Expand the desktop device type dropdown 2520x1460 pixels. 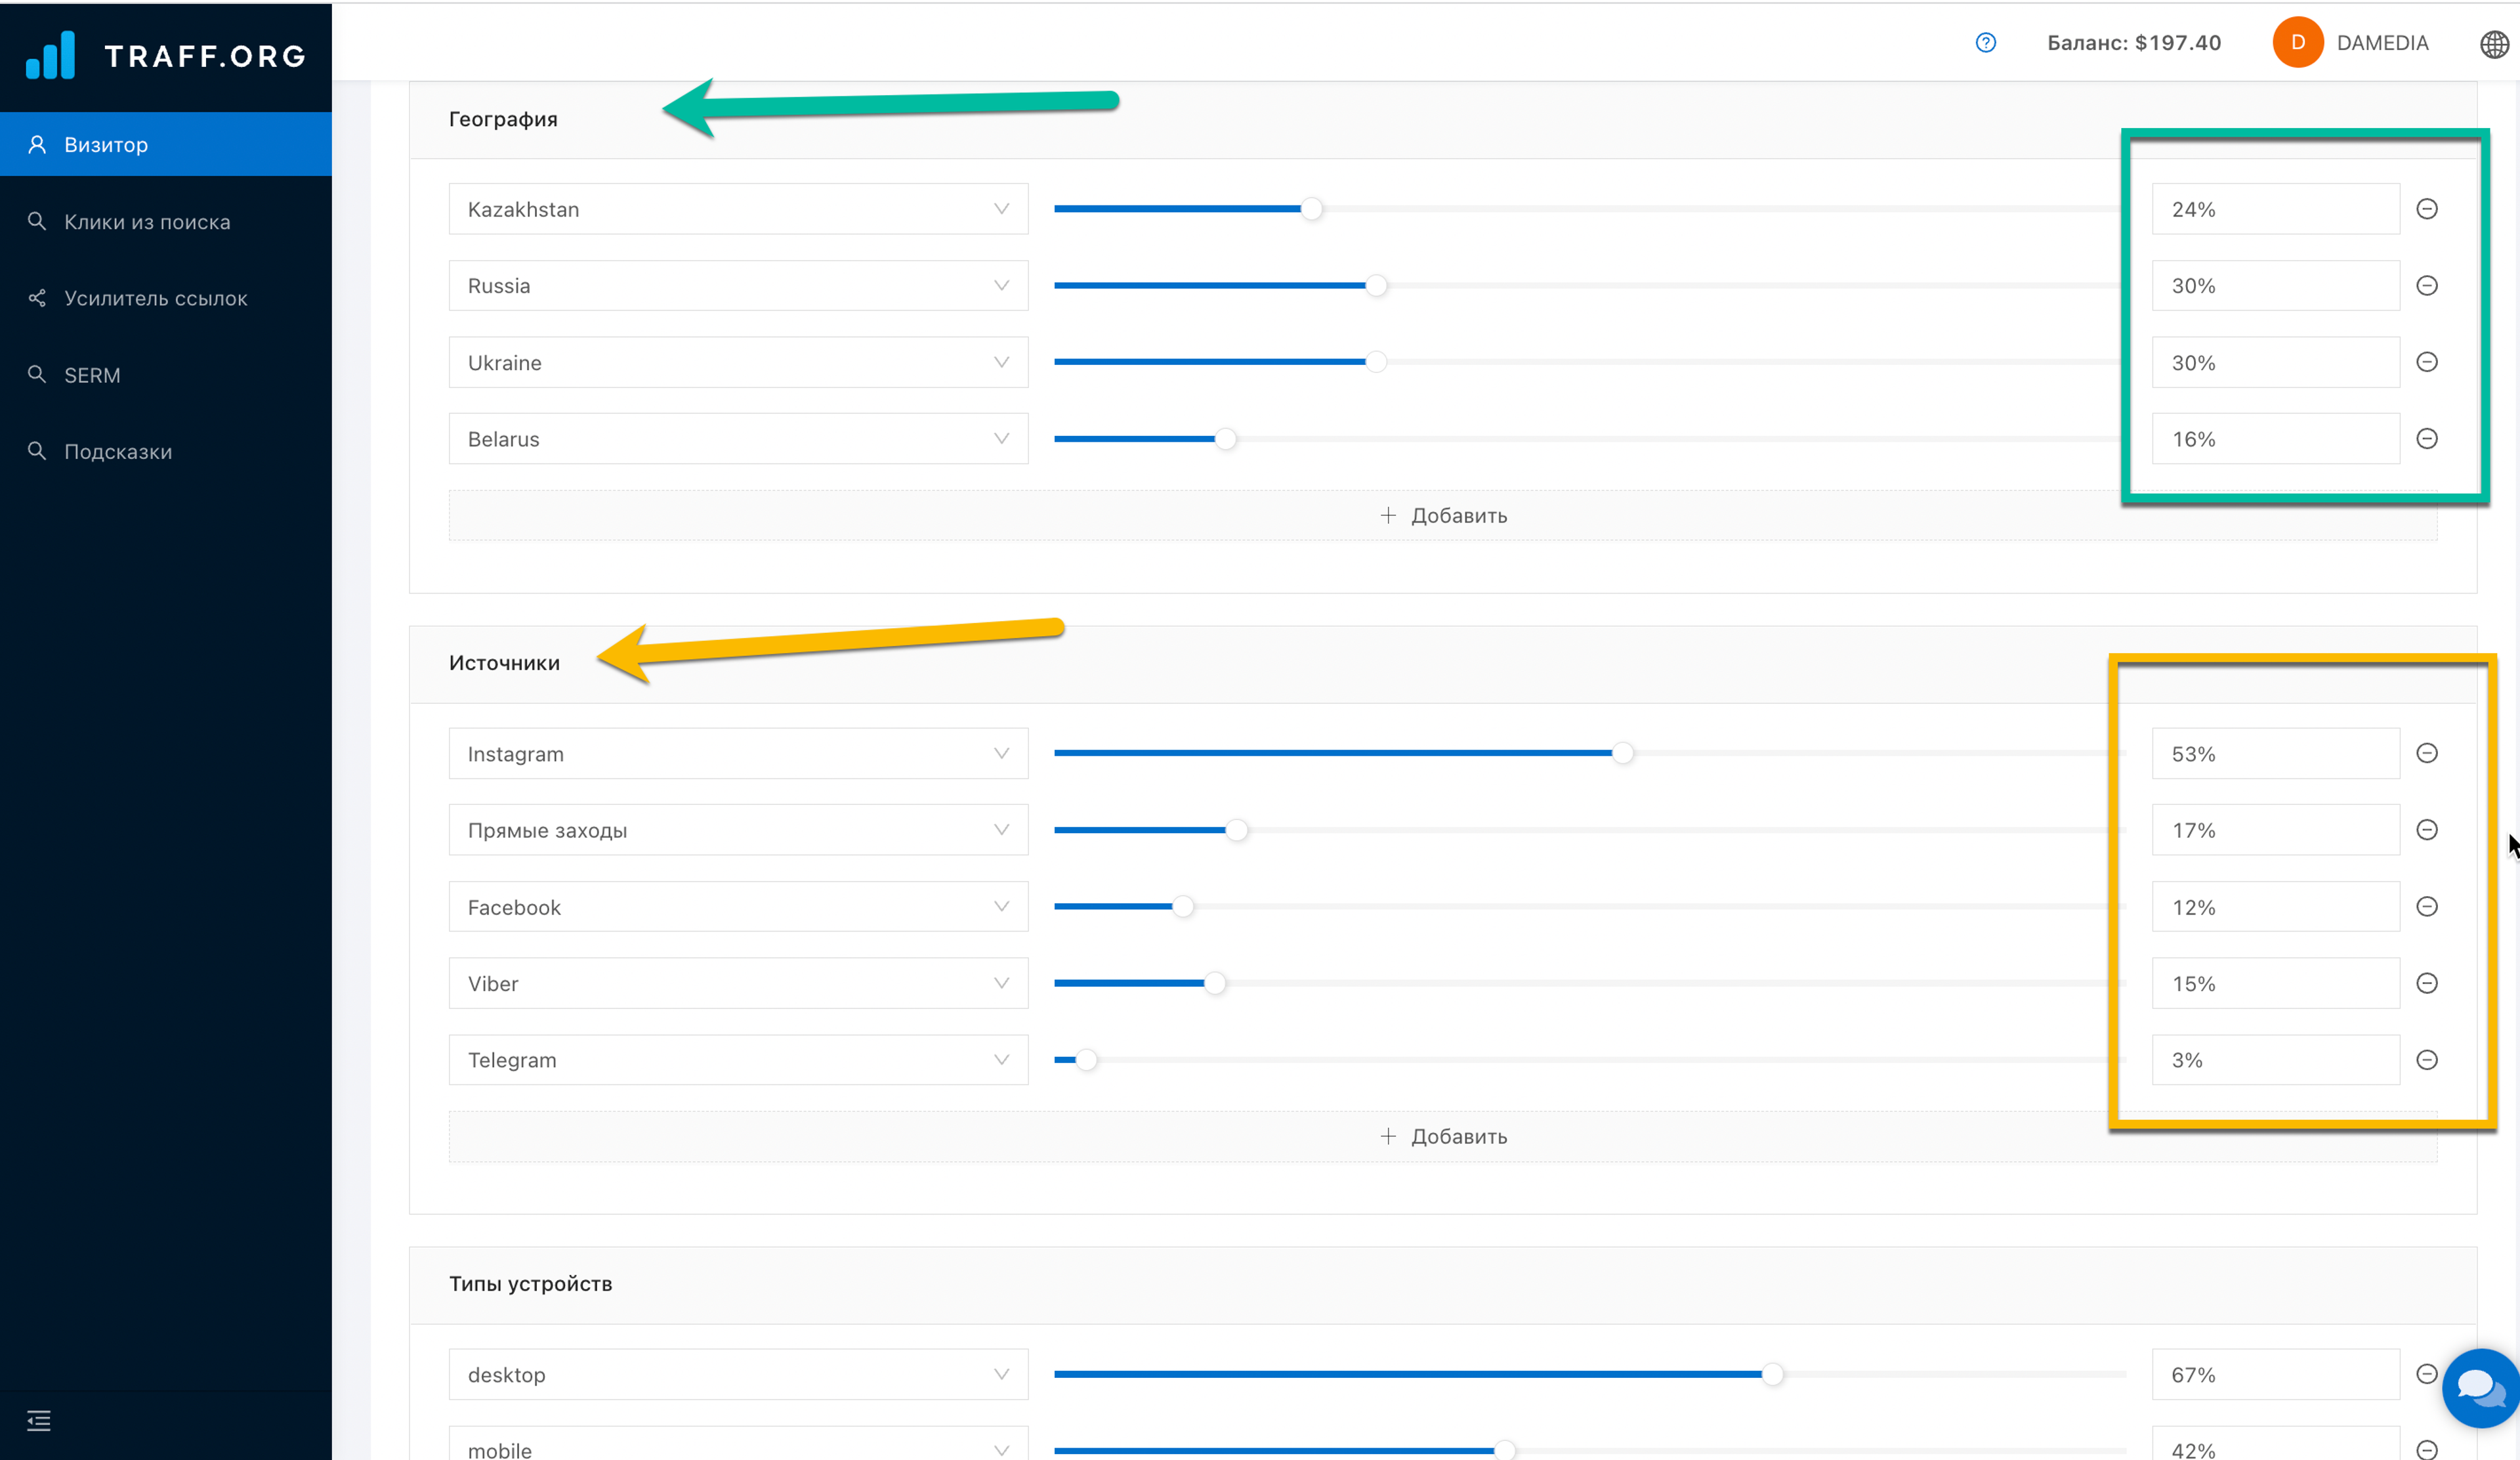738,1375
